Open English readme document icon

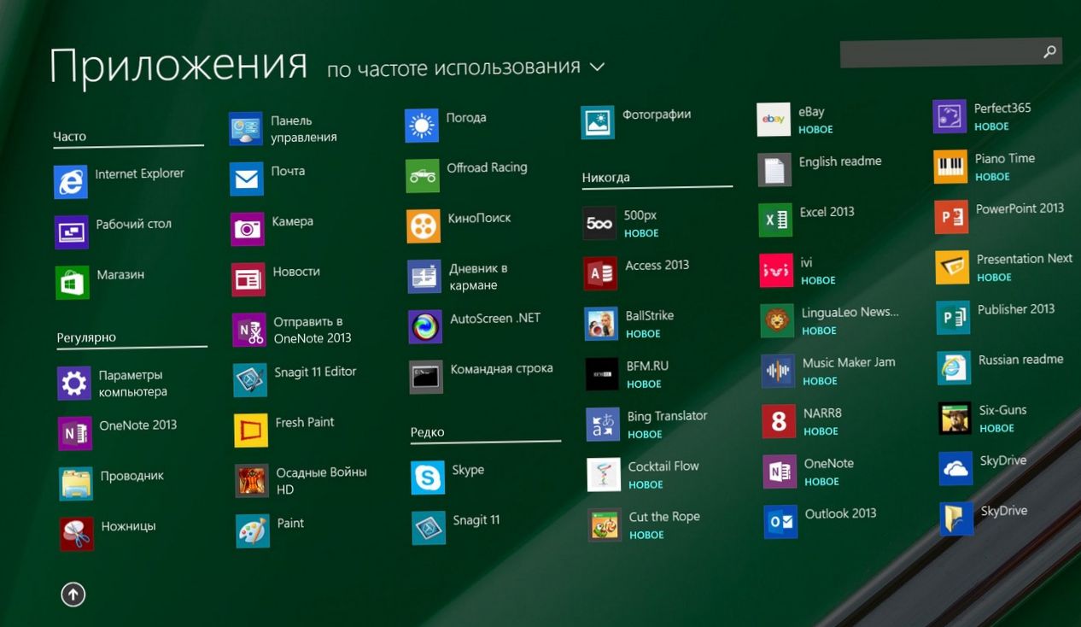coord(774,170)
